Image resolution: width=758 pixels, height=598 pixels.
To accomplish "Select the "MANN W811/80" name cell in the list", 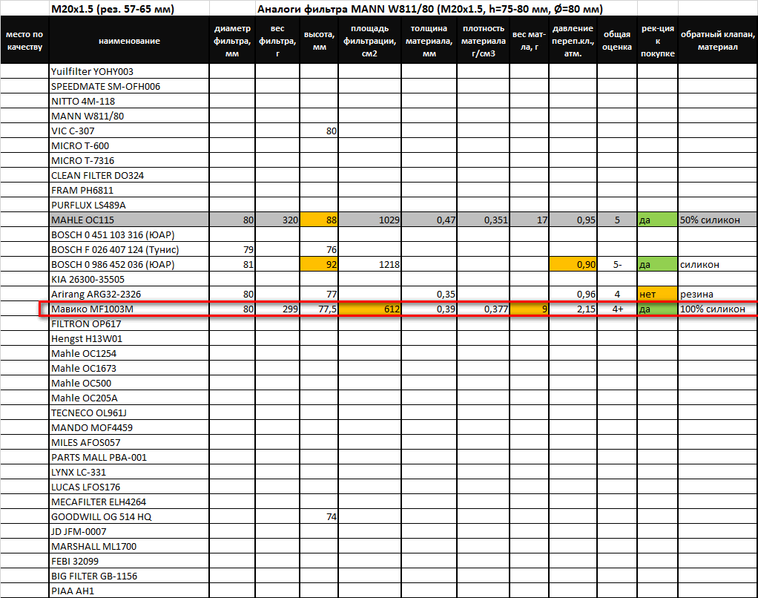I will click(129, 116).
